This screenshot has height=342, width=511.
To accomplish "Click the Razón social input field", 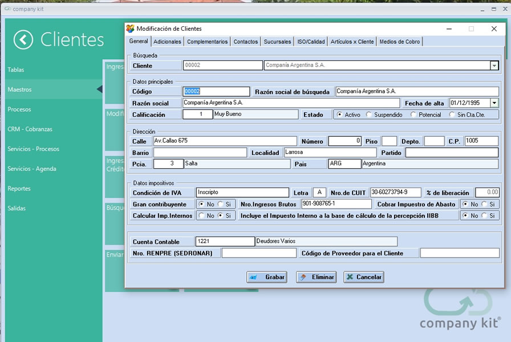I will pos(291,103).
